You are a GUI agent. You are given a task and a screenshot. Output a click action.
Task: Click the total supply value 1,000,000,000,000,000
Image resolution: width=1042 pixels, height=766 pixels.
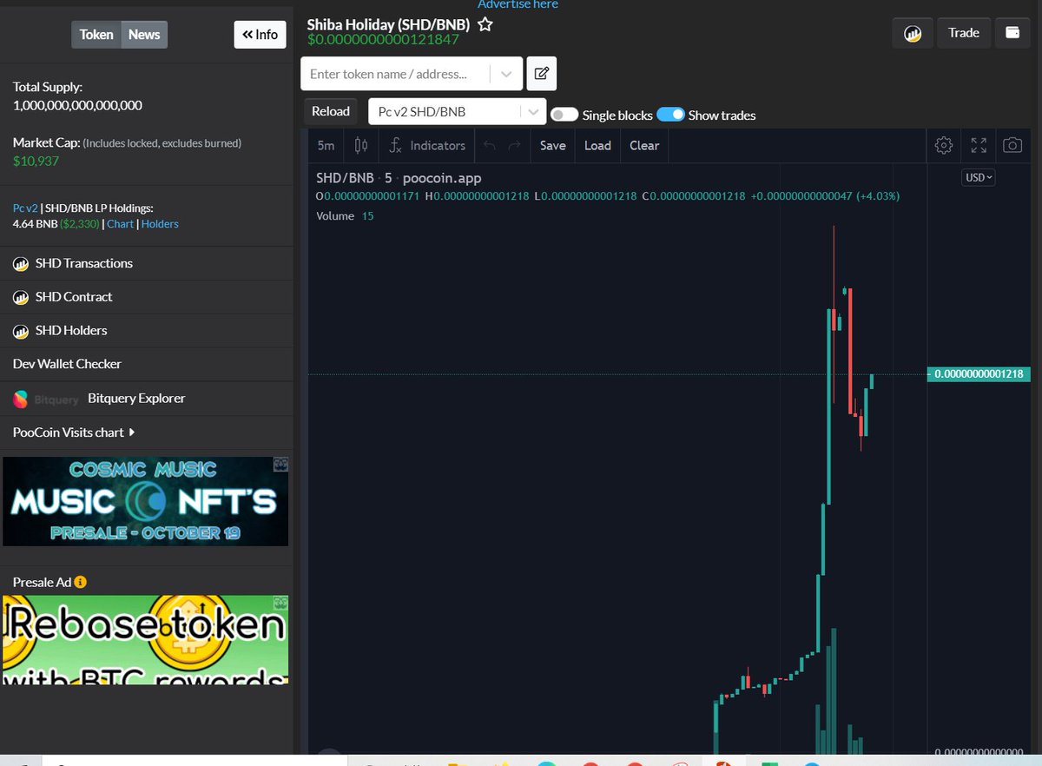77,106
